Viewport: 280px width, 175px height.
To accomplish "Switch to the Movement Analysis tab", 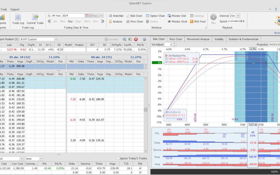I will (198, 39).
